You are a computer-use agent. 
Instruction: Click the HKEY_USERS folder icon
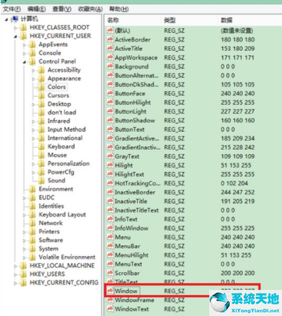23,274
